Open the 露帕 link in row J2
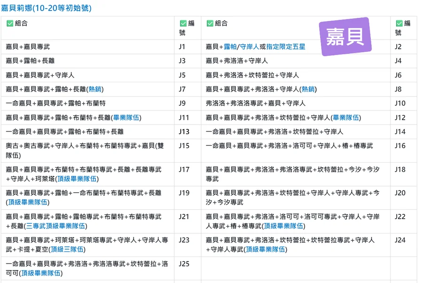This screenshot has height=283, width=423. click(230, 47)
